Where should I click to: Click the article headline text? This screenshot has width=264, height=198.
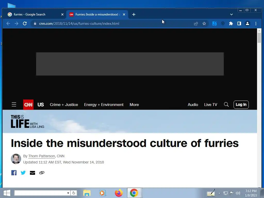pyautogui.click(x=125, y=143)
